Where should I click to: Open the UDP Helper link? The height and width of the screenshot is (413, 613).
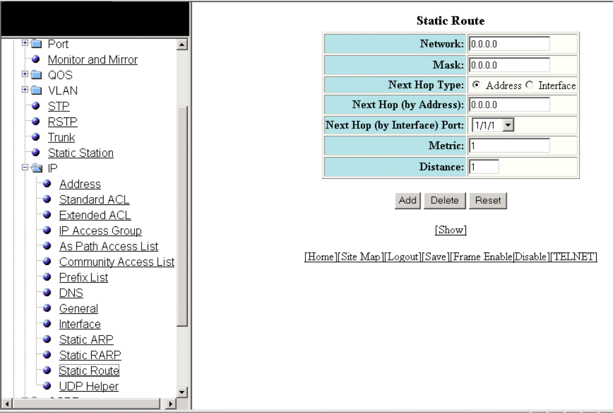click(x=89, y=386)
